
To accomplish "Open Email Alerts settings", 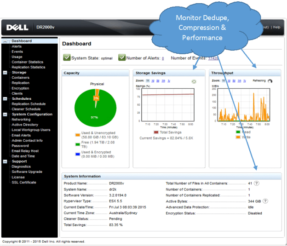I will pyautogui.click(x=21, y=136).
